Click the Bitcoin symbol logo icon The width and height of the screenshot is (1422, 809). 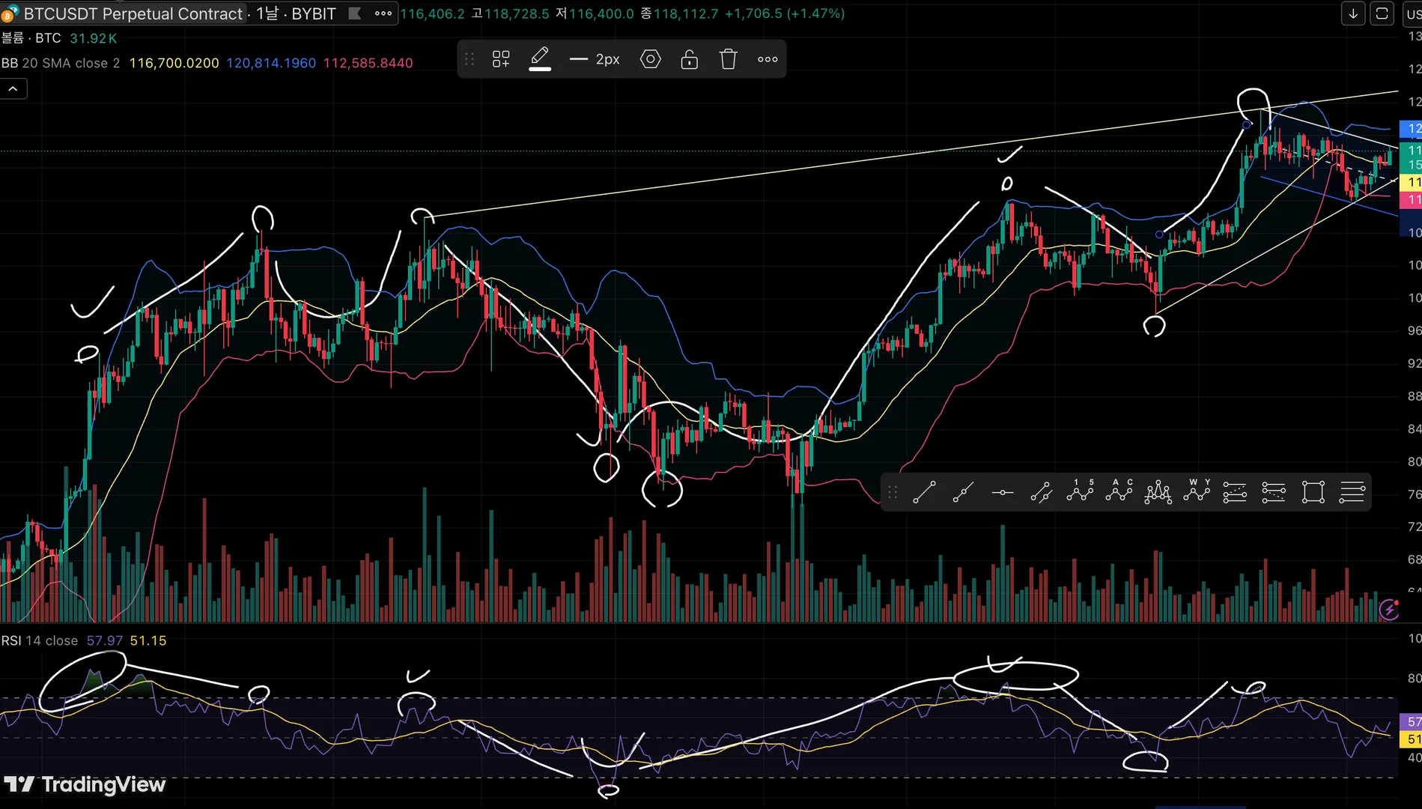click(x=10, y=13)
